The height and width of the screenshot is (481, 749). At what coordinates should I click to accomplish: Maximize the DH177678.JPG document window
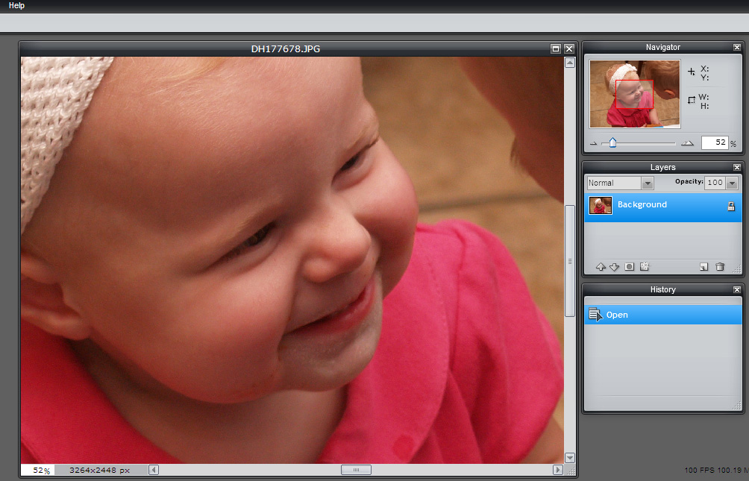pos(555,48)
